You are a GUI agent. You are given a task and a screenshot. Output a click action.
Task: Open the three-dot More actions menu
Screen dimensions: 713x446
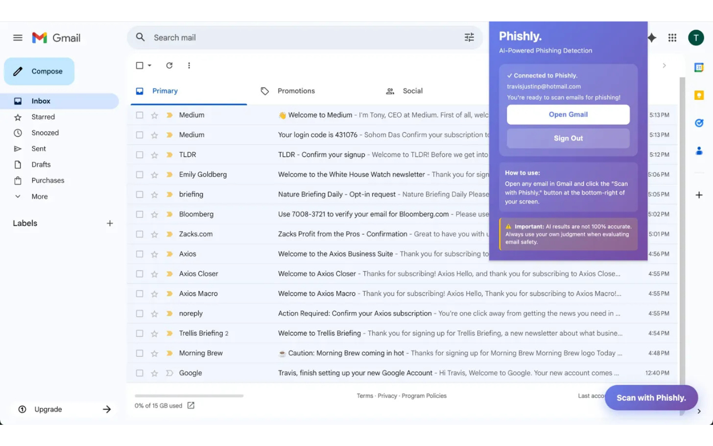click(189, 66)
